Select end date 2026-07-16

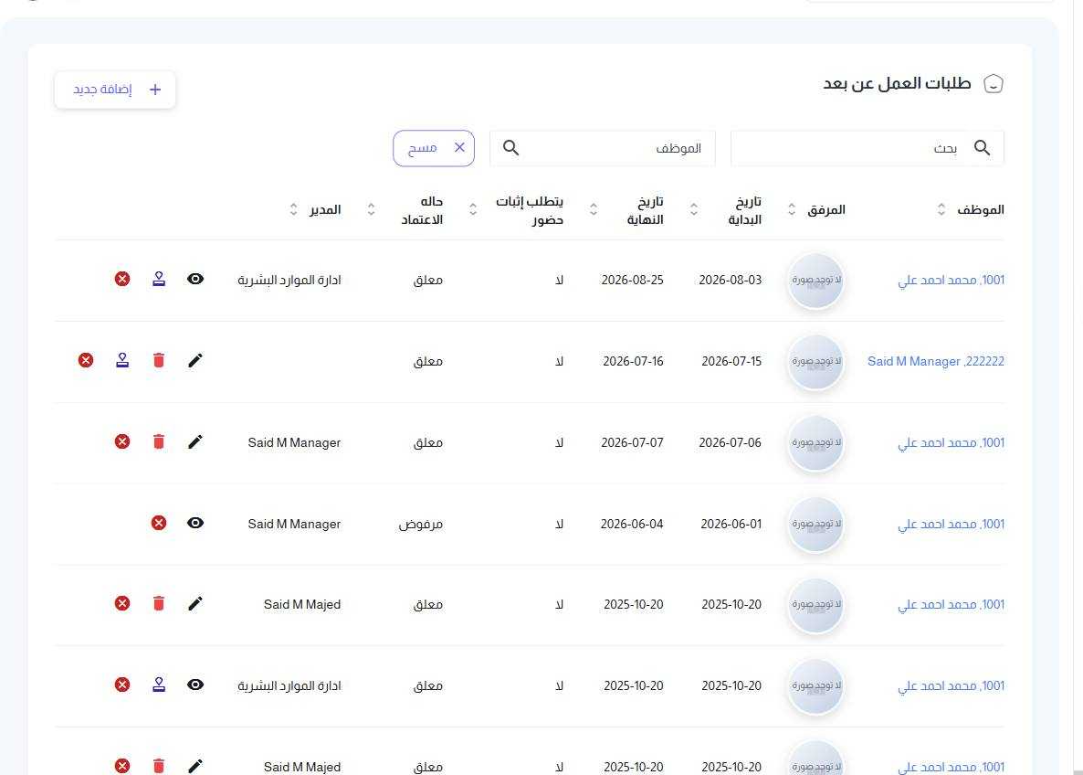point(633,361)
